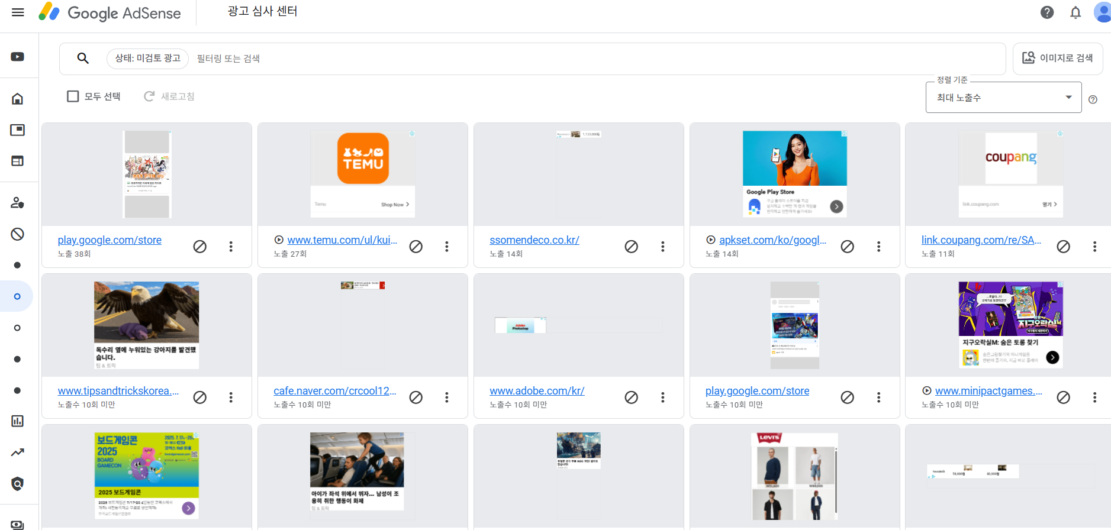1111x530 pixels.
Task: Tick the 모두 선택 checkbox
Action: [73, 96]
